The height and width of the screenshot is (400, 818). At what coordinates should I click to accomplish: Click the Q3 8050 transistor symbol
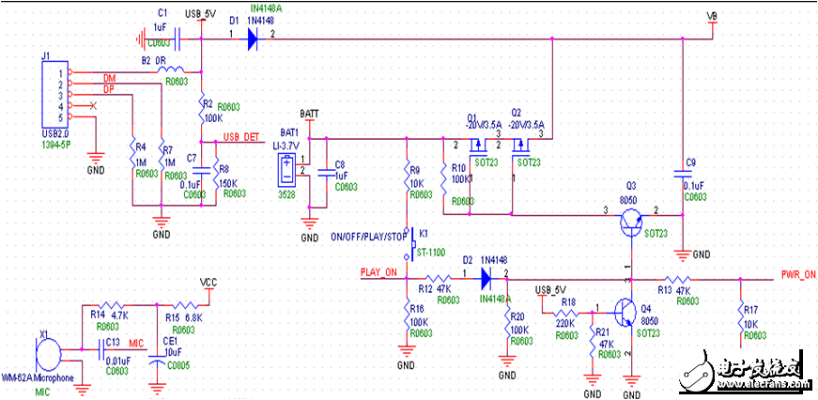633,223
